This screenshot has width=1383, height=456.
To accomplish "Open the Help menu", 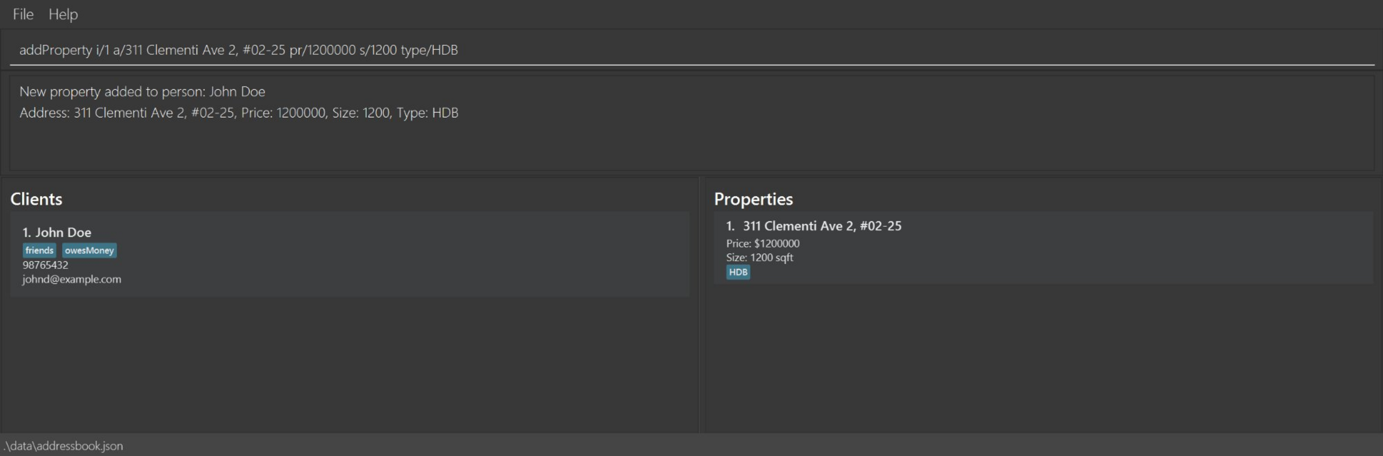I will (x=63, y=14).
